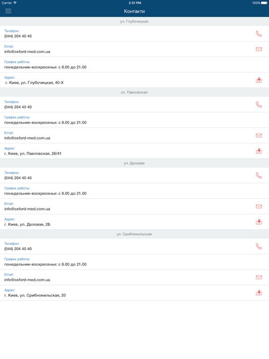Tap address г. Киев, ул. Срибнокильская, 20
Viewport: 269px width, 359px height.
(35, 295)
